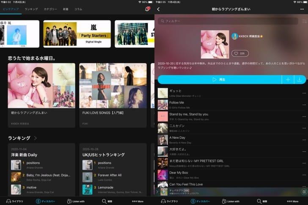Play the track 大好きだよ。
Viewport: 308px width, 205px height.
229,152
